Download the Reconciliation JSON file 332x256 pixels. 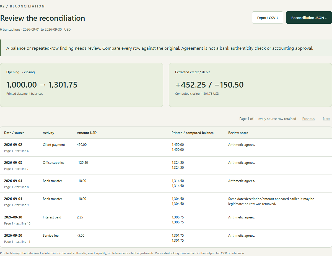(x=309, y=18)
